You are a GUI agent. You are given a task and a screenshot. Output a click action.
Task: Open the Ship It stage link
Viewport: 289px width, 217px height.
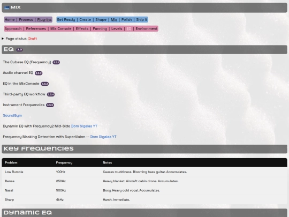click(142, 20)
